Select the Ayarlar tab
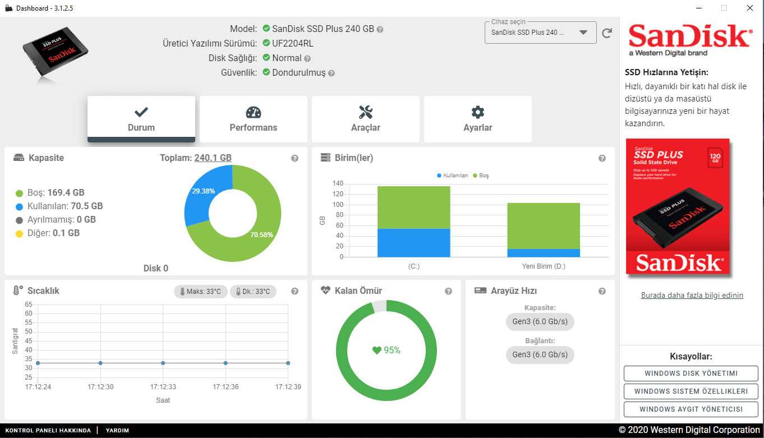764x438 pixels. [478, 119]
